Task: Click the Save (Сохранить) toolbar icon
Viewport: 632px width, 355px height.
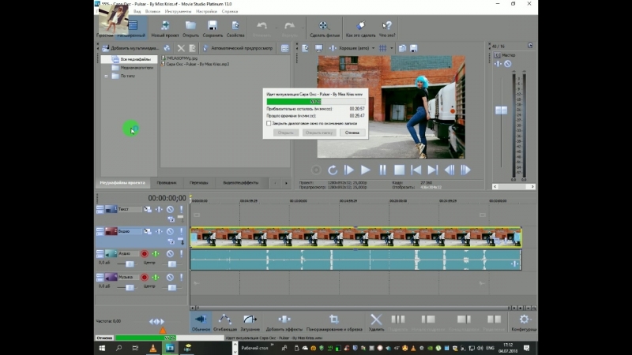Action: tap(213, 27)
